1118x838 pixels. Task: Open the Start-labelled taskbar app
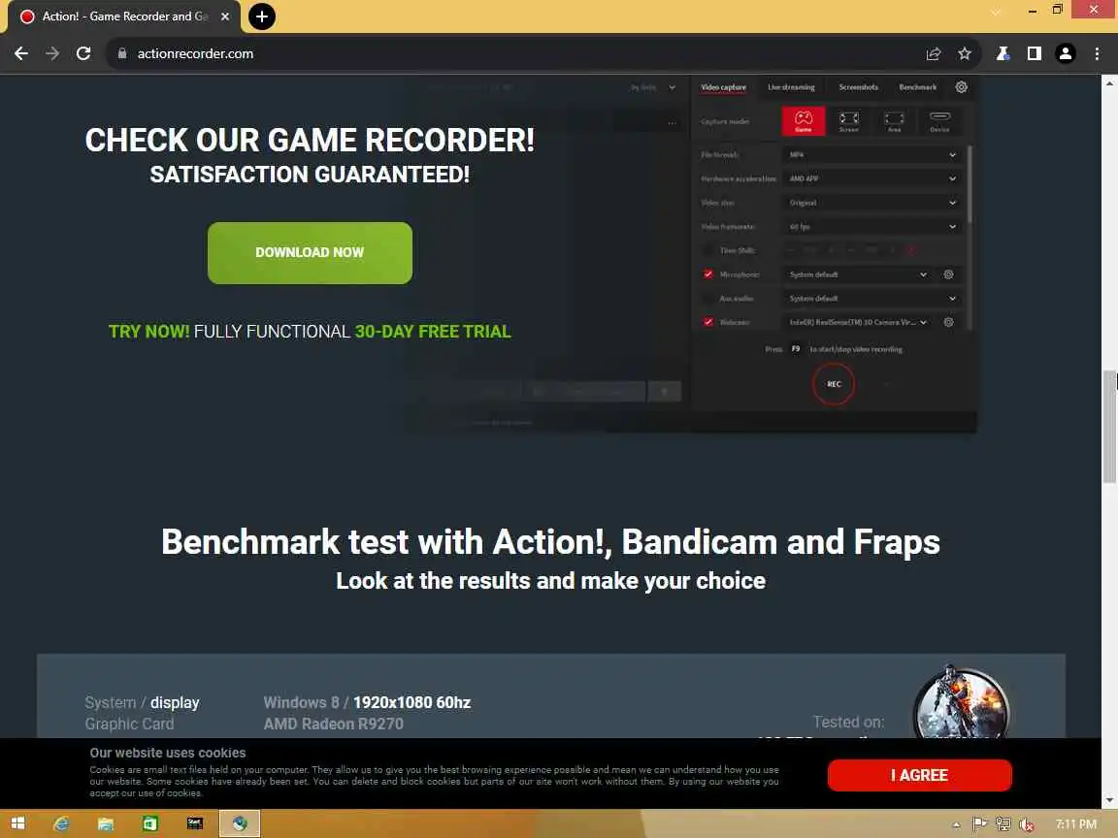point(195,823)
